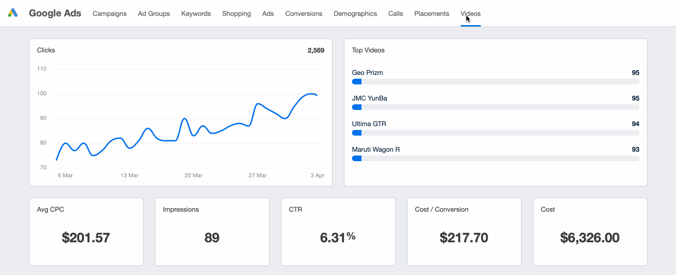Image resolution: width=676 pixels, height=275 pixels.
Task: Click the Avg CPC card label
Action: (50, 210)
